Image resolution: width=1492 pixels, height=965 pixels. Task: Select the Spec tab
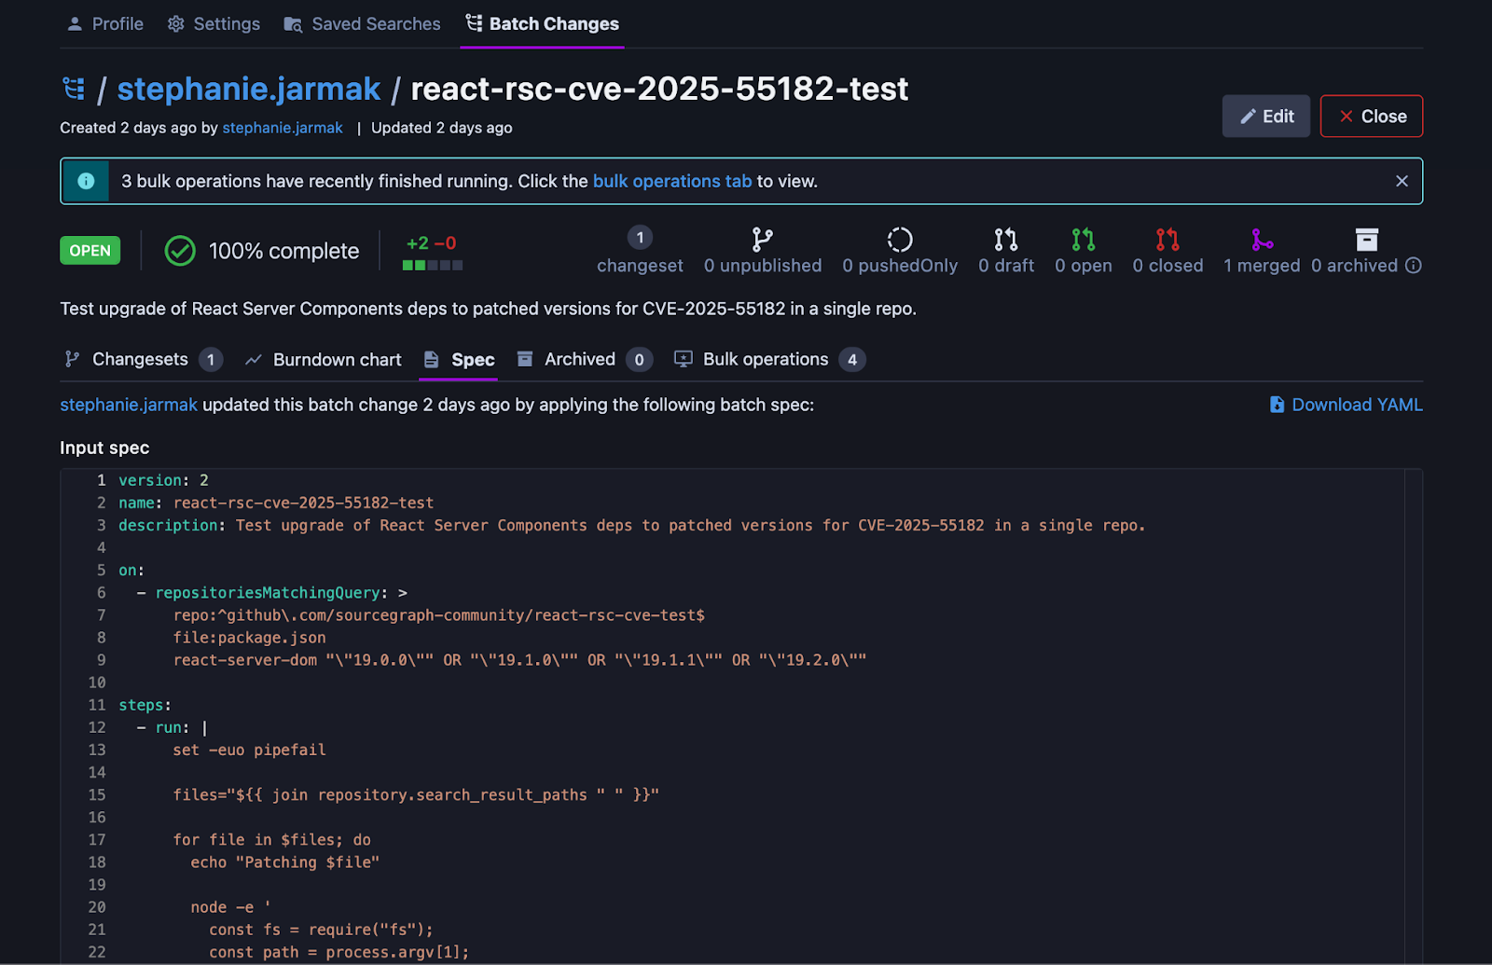point(459,360)
